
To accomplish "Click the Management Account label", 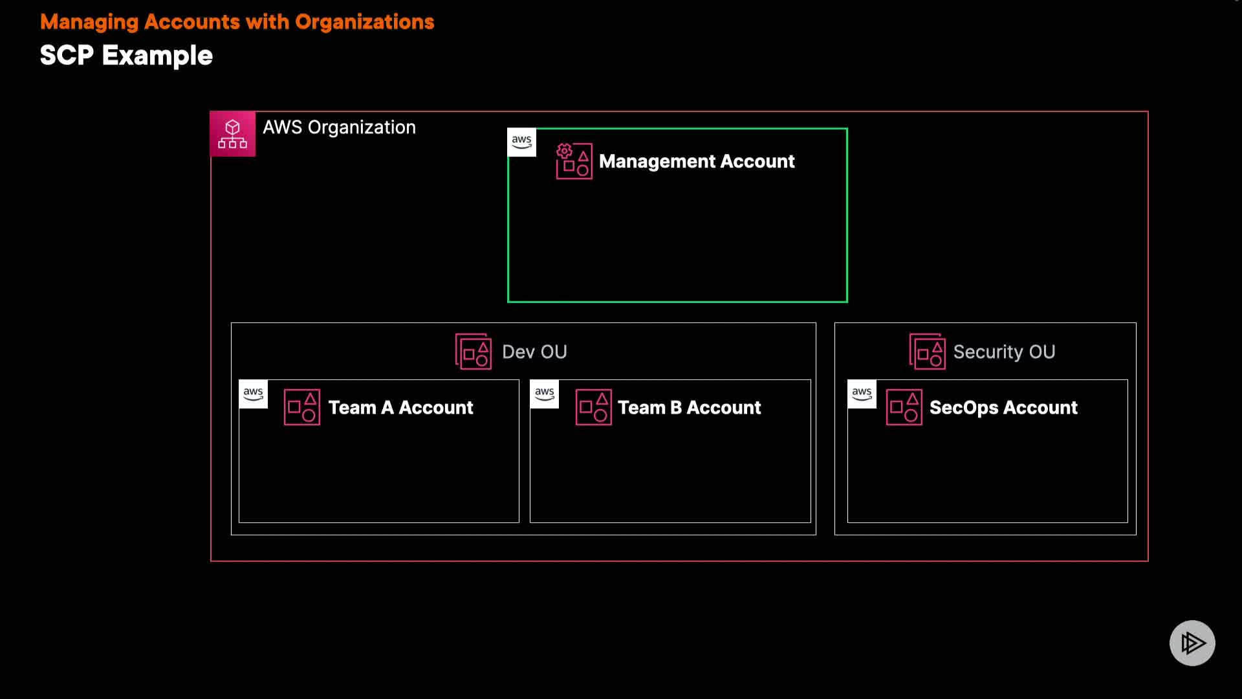I will click(x=697, y=161).
